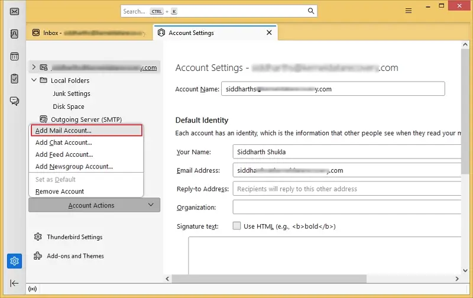Choose Add Mail Account menu item
473x298 pixels.
point(86,130)
